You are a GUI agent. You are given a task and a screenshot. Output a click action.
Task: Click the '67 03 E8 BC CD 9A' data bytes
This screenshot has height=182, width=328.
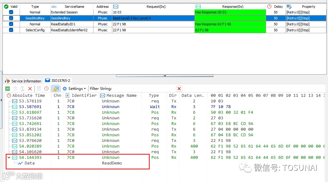click(x=232, y=124)
